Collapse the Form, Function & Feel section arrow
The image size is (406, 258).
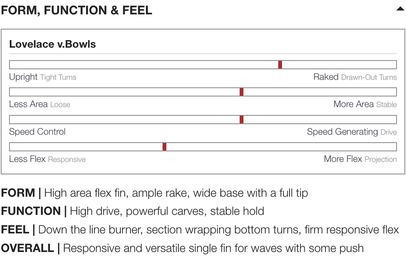[400, 9]
